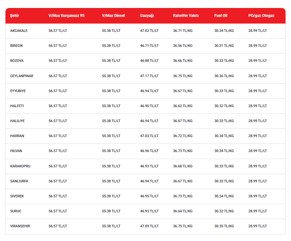Select the EYYUBIYE city cell
This screenshot has height=241, width=291.
click(x=18, y=91)
